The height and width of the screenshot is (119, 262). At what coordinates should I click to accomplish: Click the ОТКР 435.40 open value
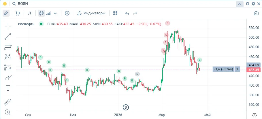tap(57, 24)
